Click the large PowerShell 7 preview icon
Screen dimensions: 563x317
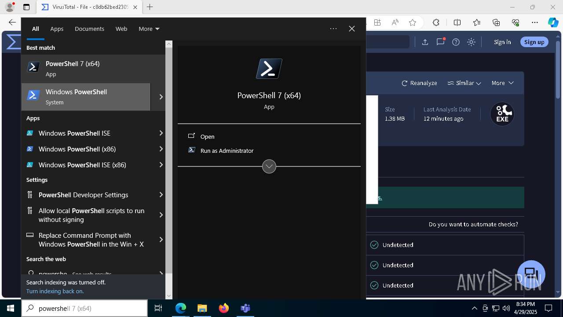[x=269, y=69]
